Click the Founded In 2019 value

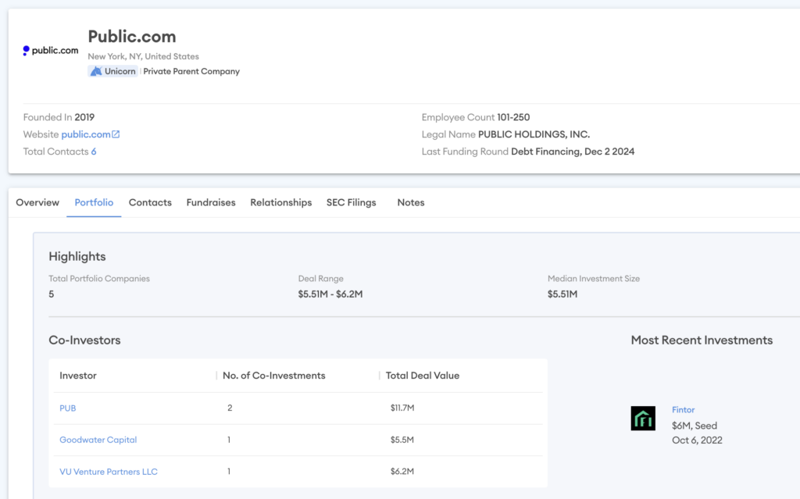click(x=84, y=117)
